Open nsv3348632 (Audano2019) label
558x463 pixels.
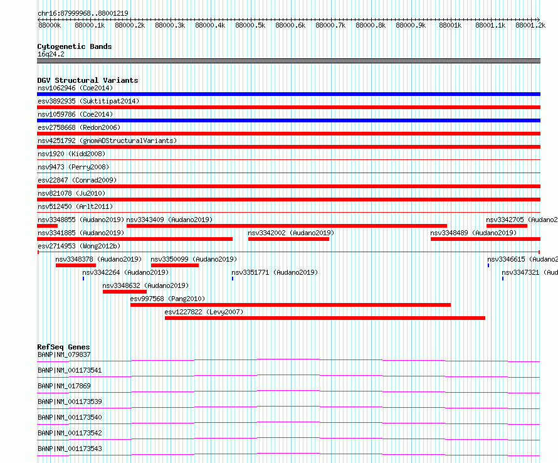(x=145, y=285)
